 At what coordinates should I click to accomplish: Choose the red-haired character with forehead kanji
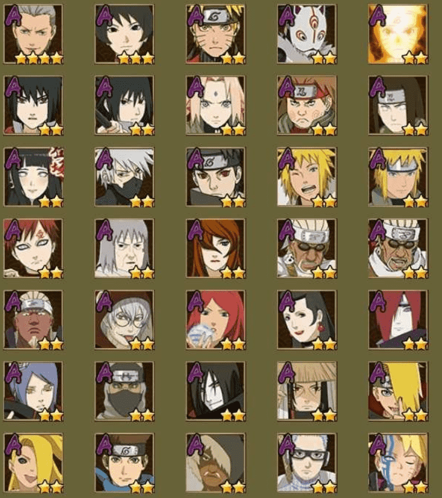[x=34, y=248]
